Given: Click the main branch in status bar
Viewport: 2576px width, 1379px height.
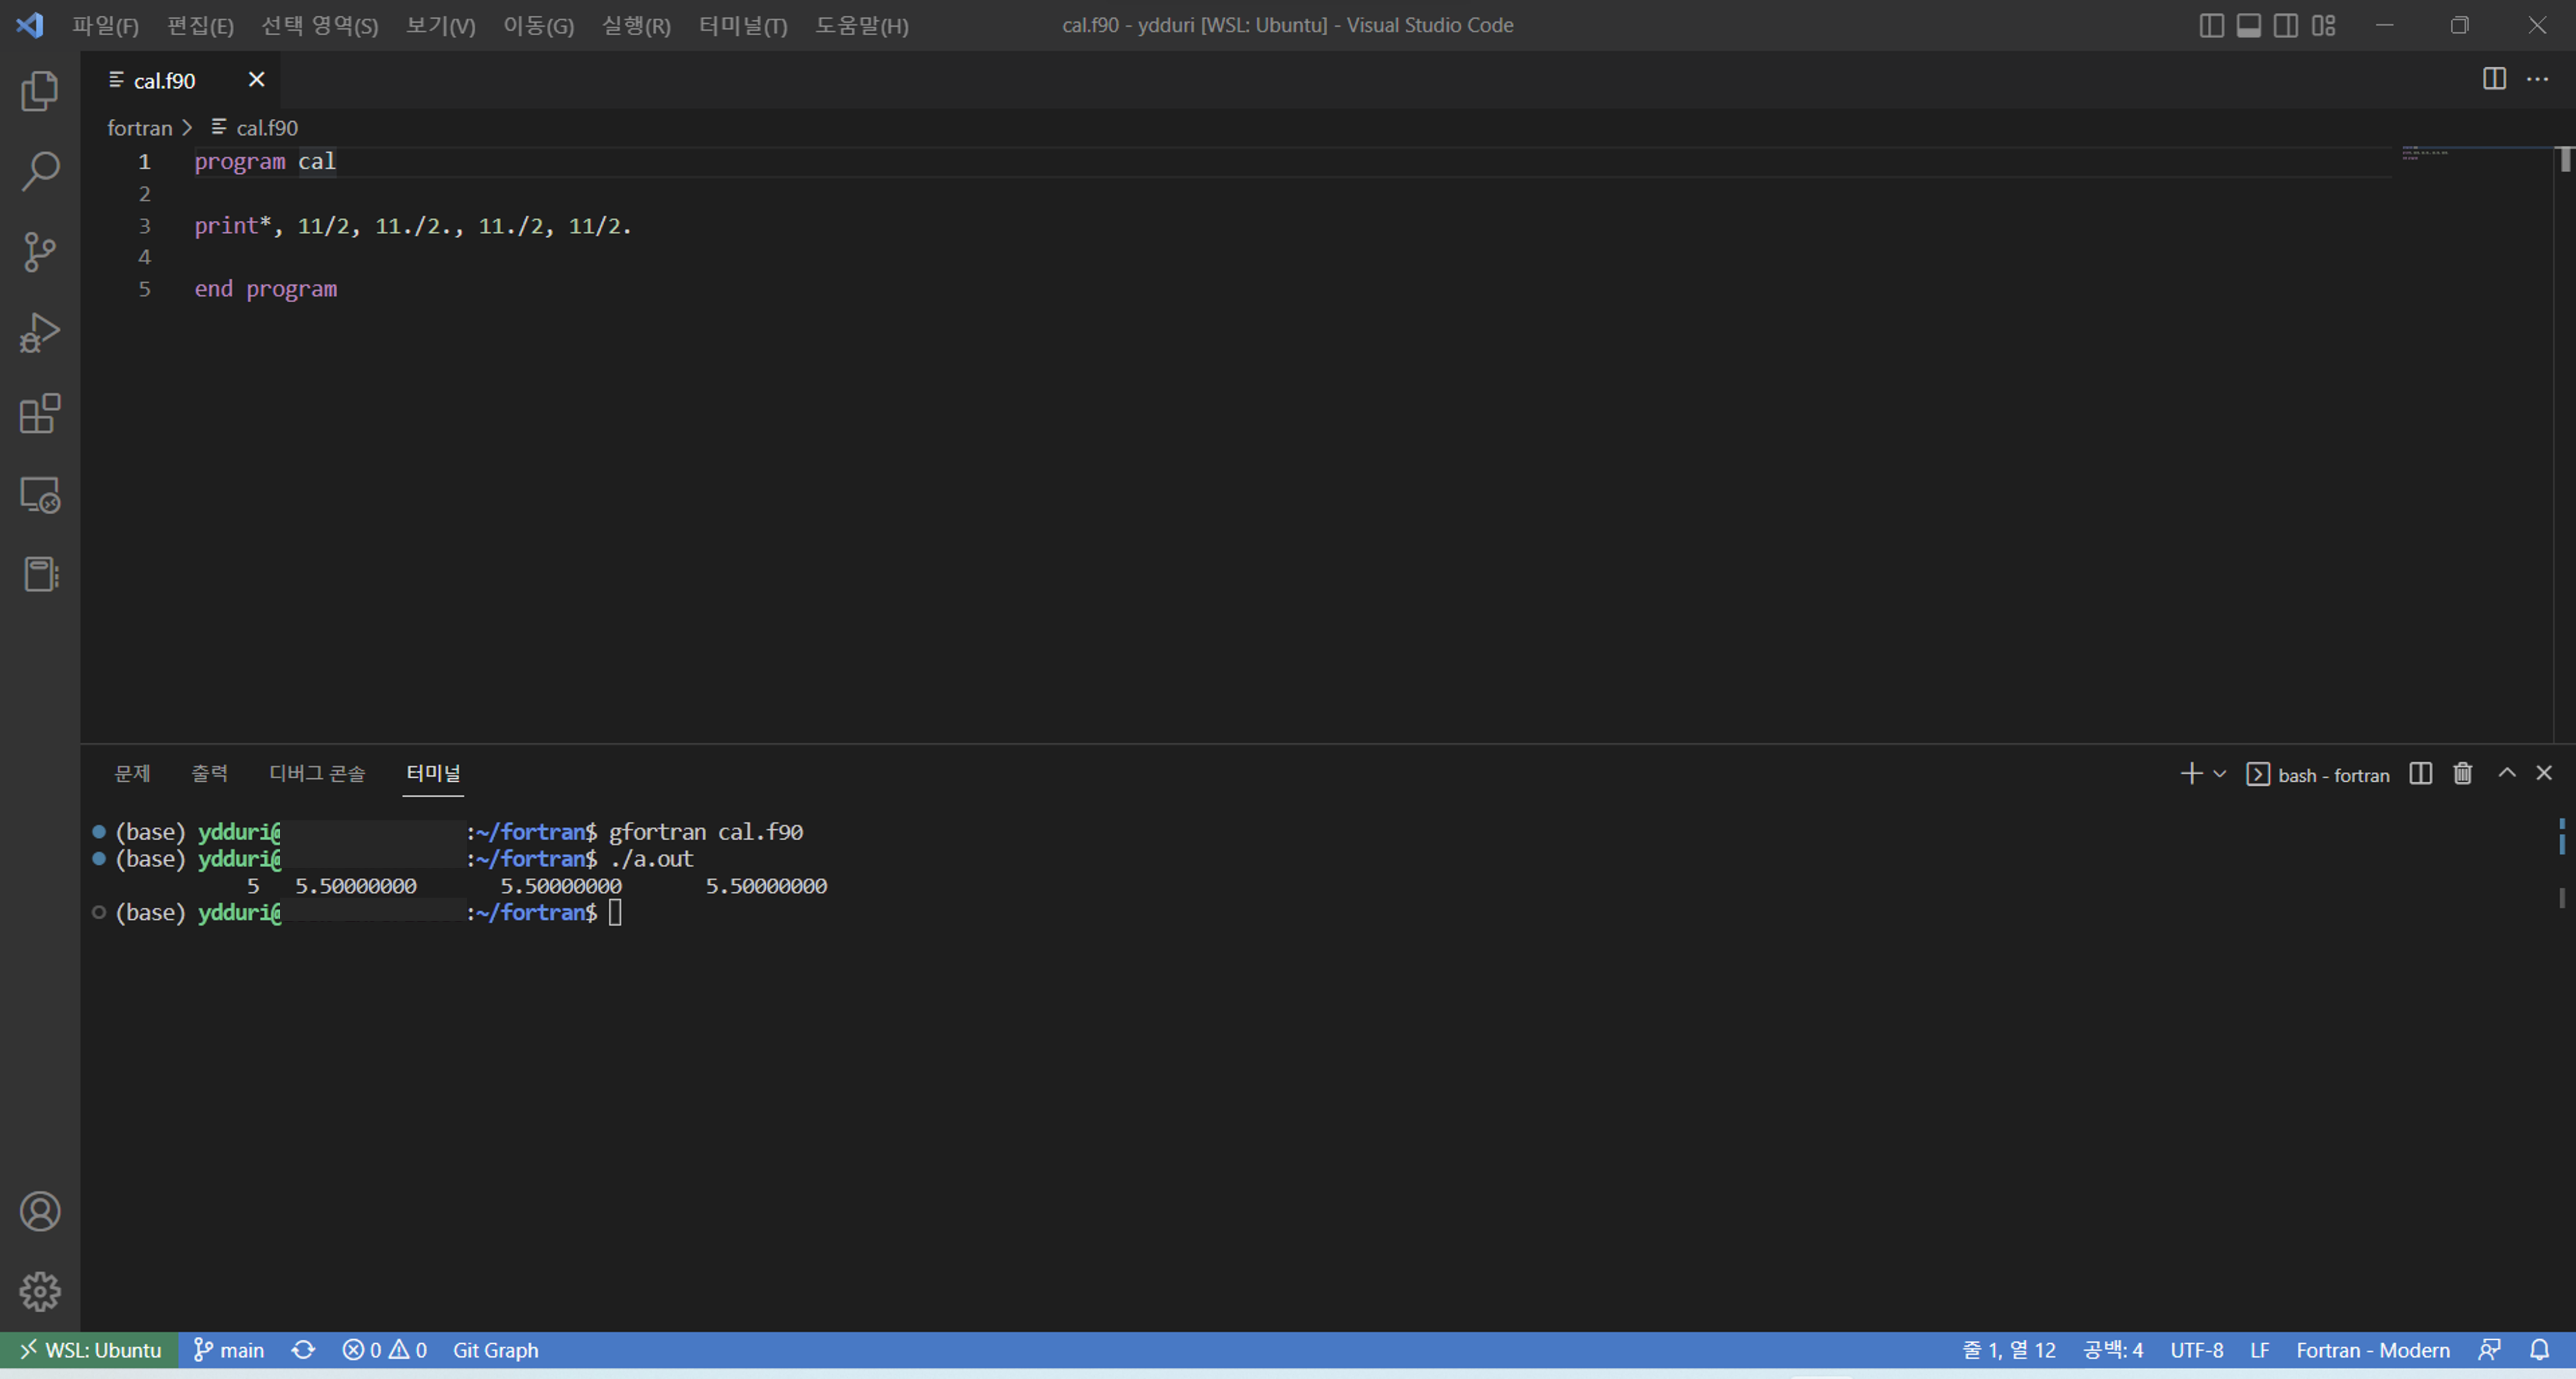Looking at the screenshot, I should [229, 1350].
